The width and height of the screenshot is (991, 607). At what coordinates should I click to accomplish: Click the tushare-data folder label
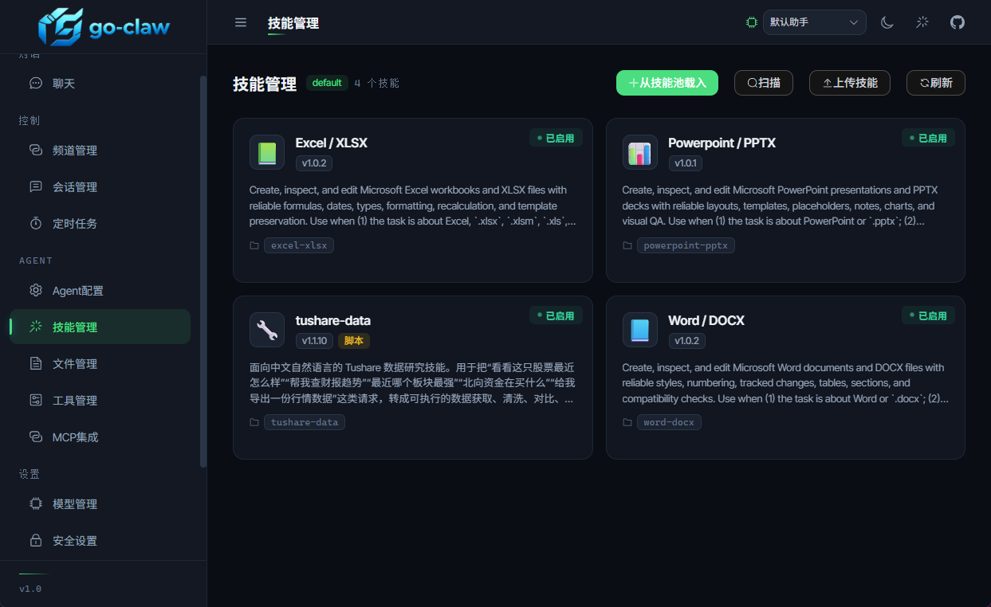[305, 422]
